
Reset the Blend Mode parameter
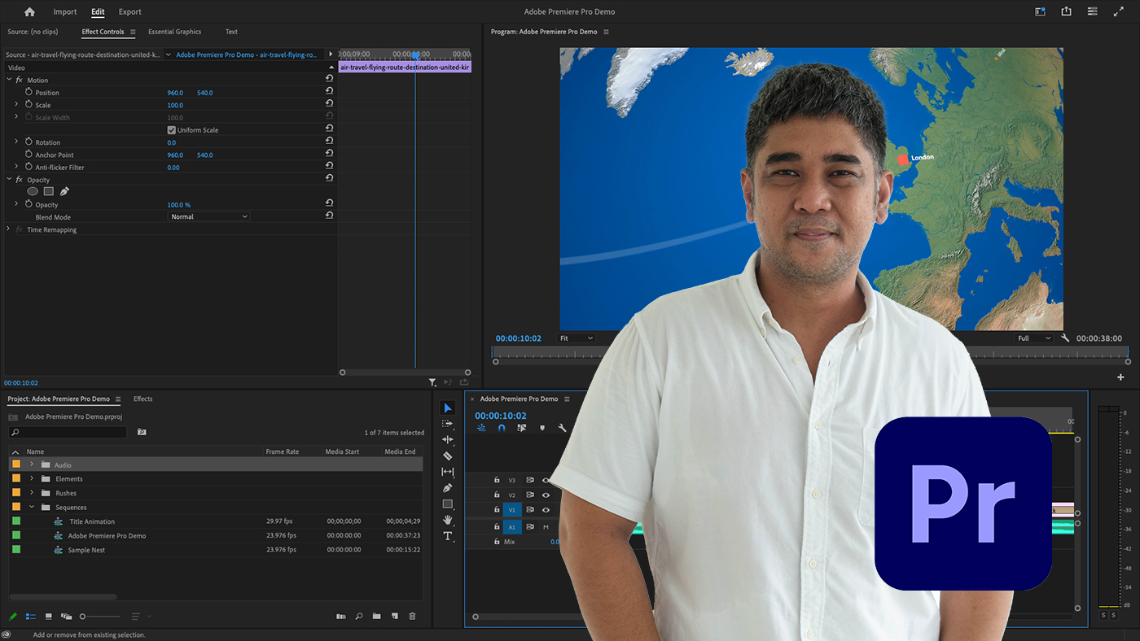(x=329, y=216)
